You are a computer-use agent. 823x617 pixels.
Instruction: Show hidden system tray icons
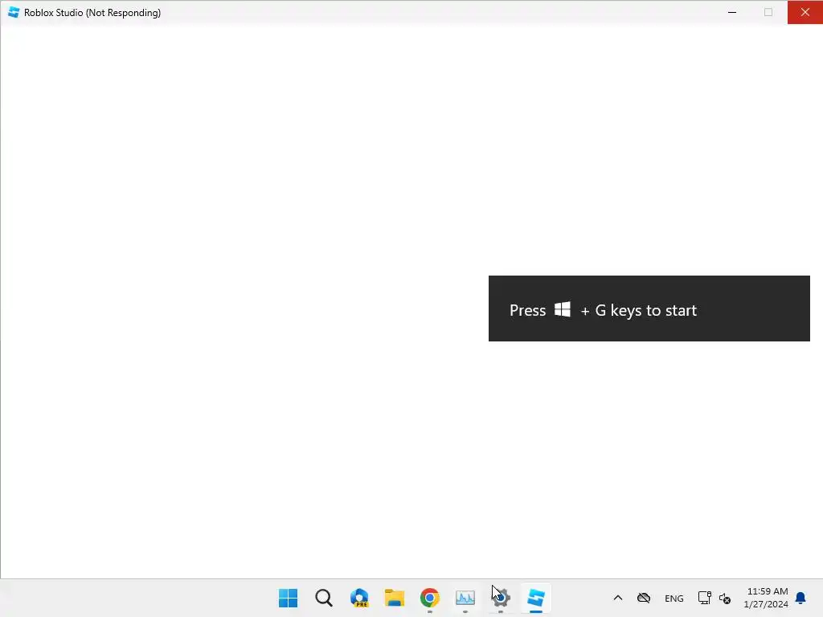618,598
